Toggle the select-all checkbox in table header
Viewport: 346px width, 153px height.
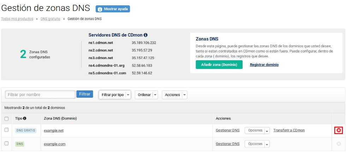[x=6, y=119]
